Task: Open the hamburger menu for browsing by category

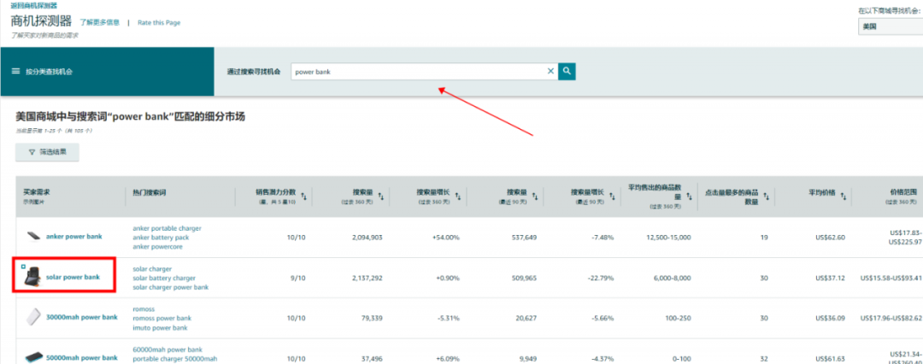Action: point(16,71)
